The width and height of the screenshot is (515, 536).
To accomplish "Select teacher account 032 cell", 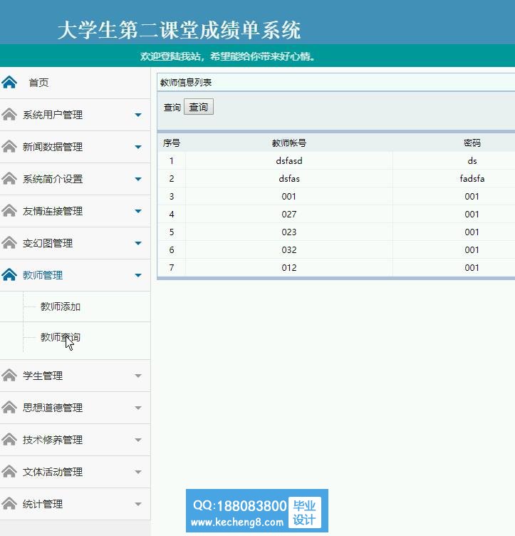I will pyautogui.click(x=289, y=250).
